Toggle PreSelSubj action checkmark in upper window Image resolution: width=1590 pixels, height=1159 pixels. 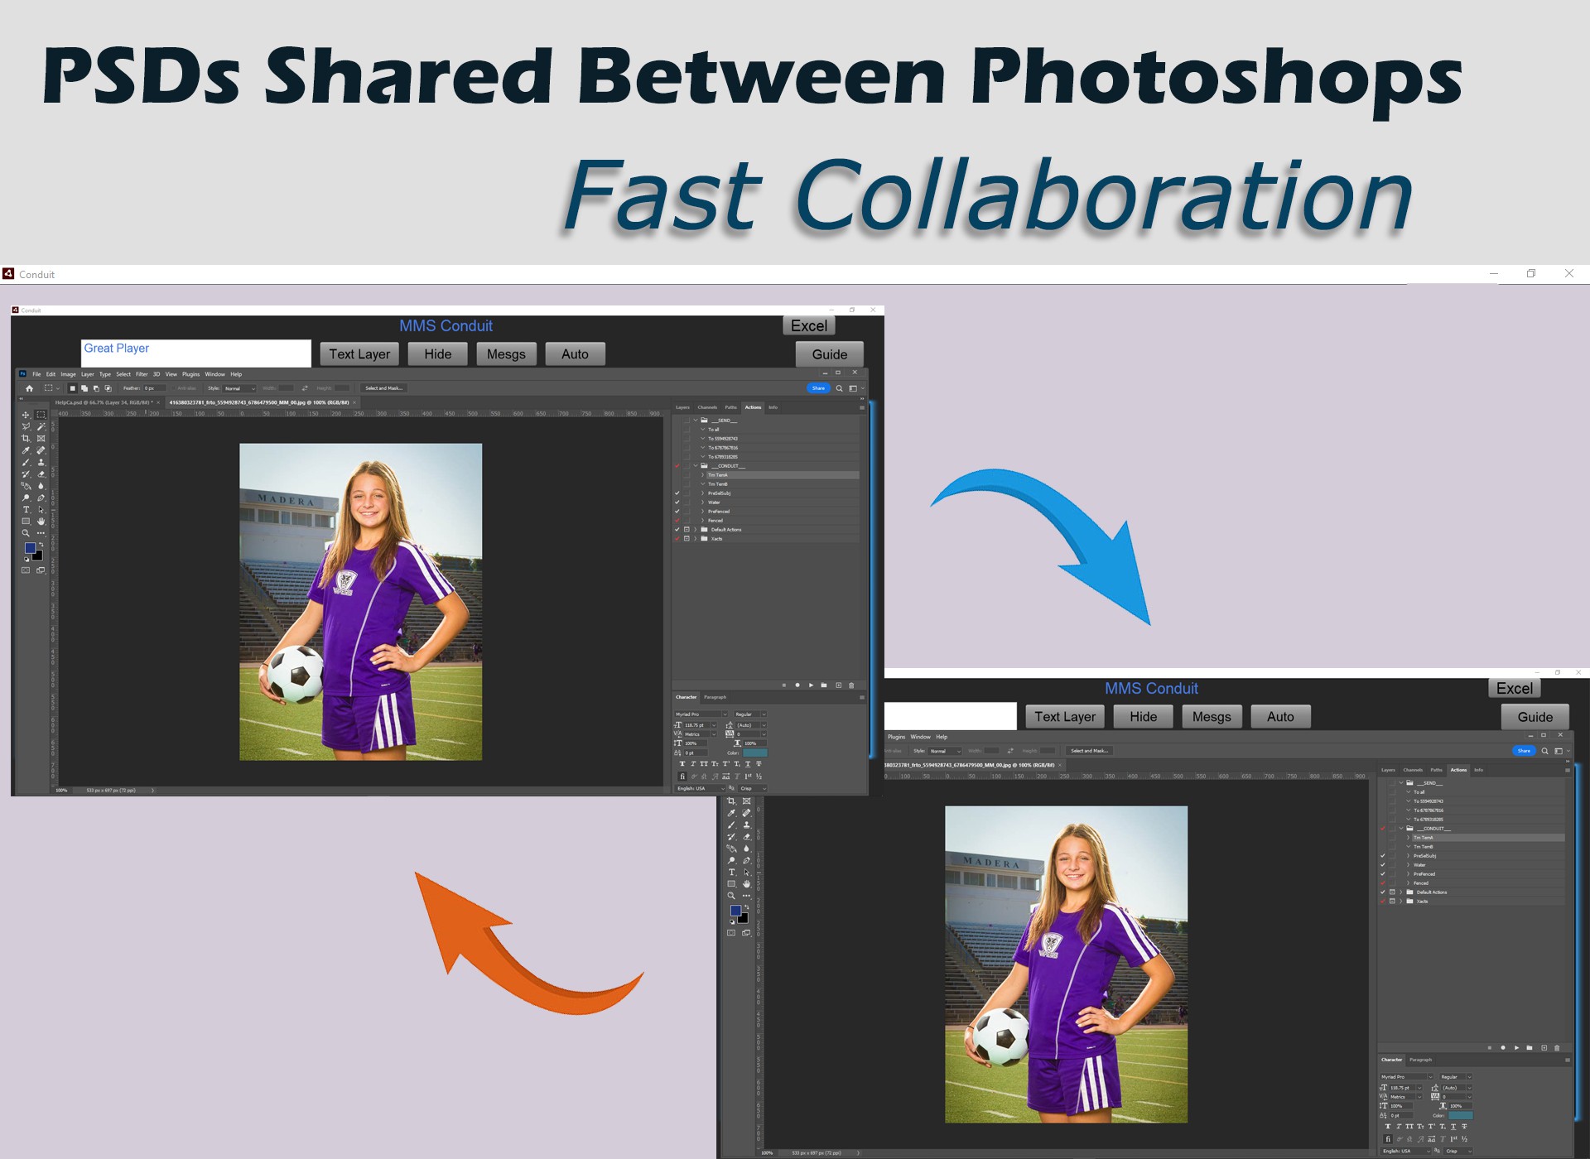[x=677, y=493]
